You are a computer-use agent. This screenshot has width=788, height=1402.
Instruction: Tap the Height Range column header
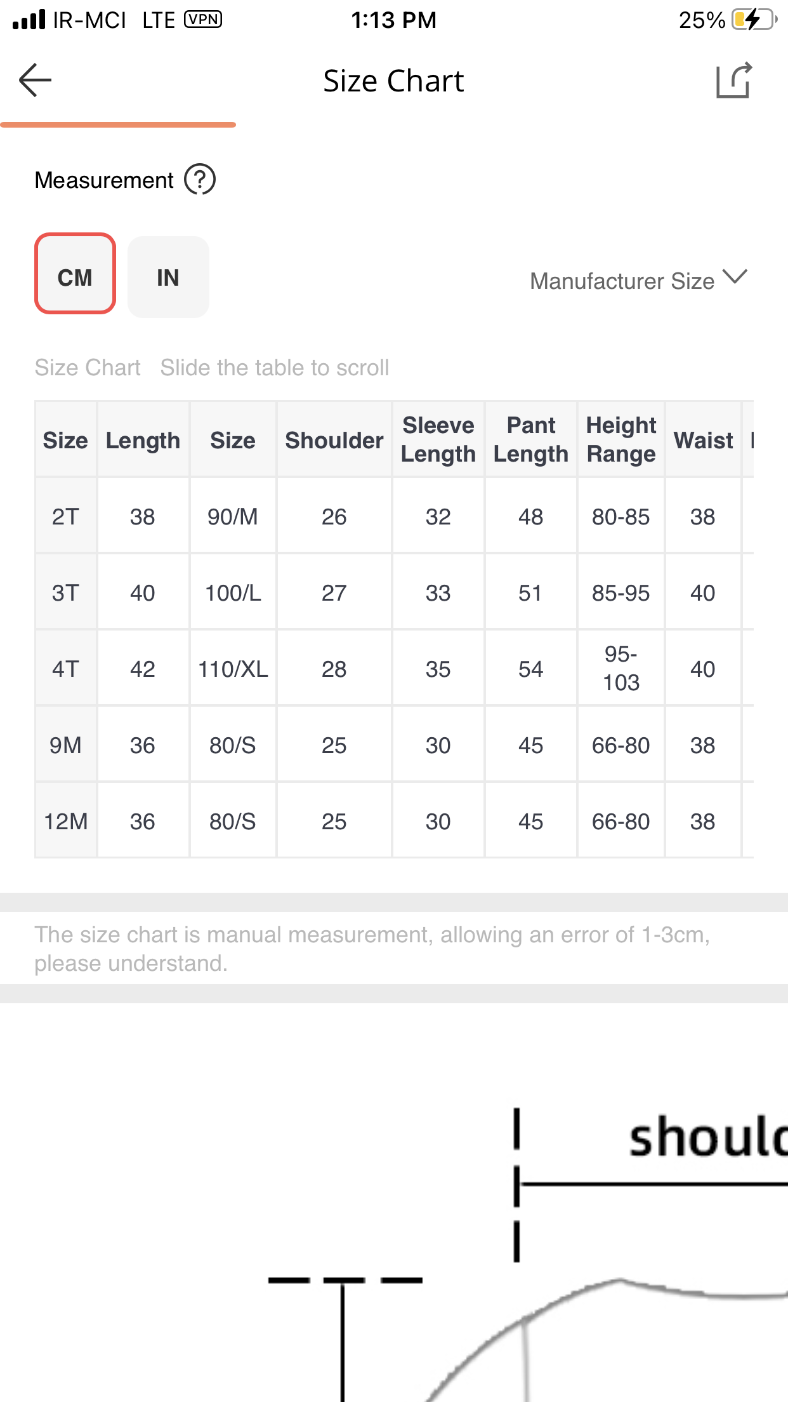621,440
